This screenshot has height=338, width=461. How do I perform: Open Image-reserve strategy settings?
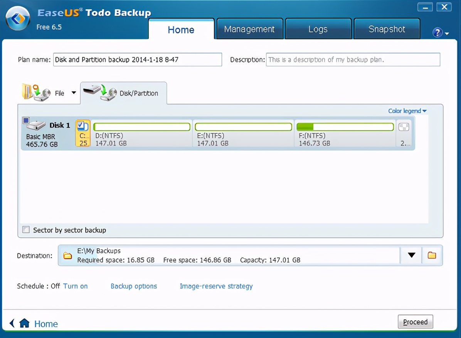point(216,286)
